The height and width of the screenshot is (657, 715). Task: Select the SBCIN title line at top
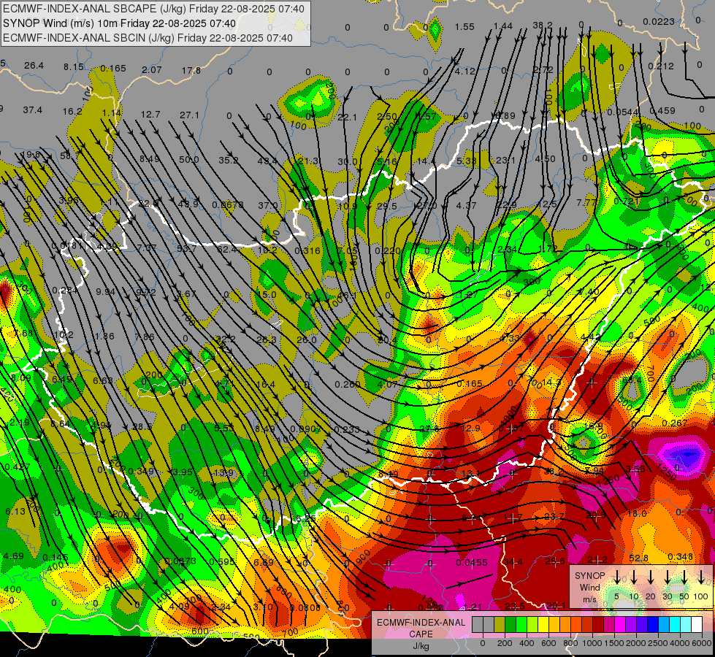tap(148, 38)
